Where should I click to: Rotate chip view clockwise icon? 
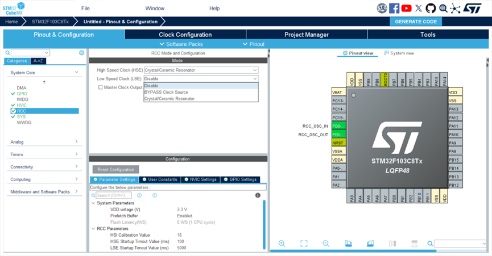coord(348,244)
